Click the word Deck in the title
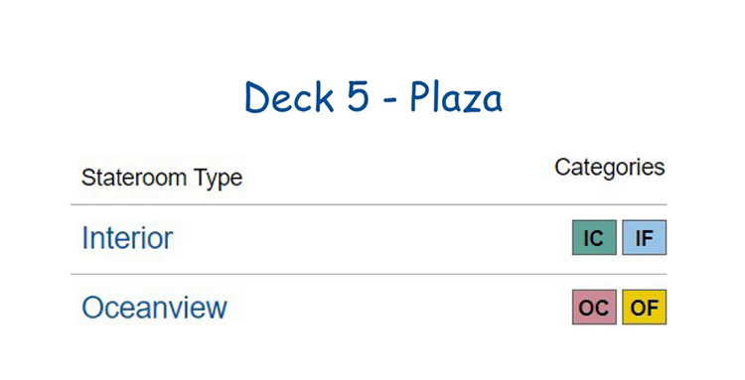745x380 pixels. pyautogui.click(x=289, y=97)
